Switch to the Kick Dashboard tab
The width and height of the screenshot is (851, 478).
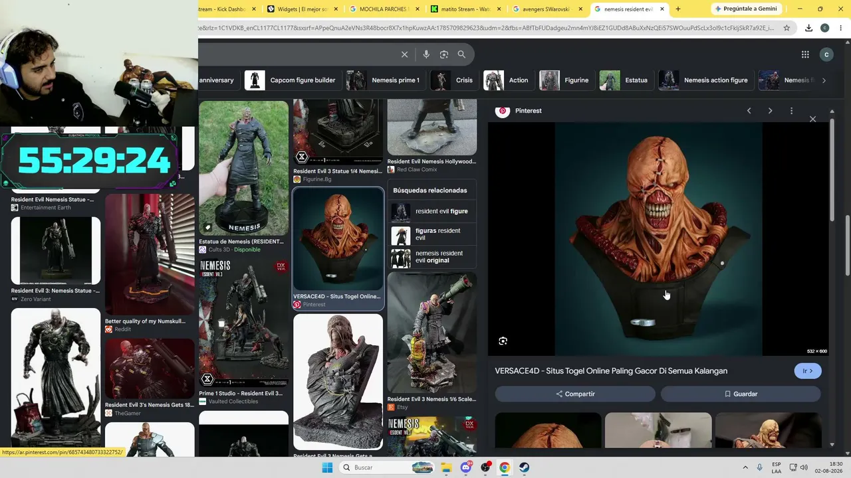tap(226, 9)
